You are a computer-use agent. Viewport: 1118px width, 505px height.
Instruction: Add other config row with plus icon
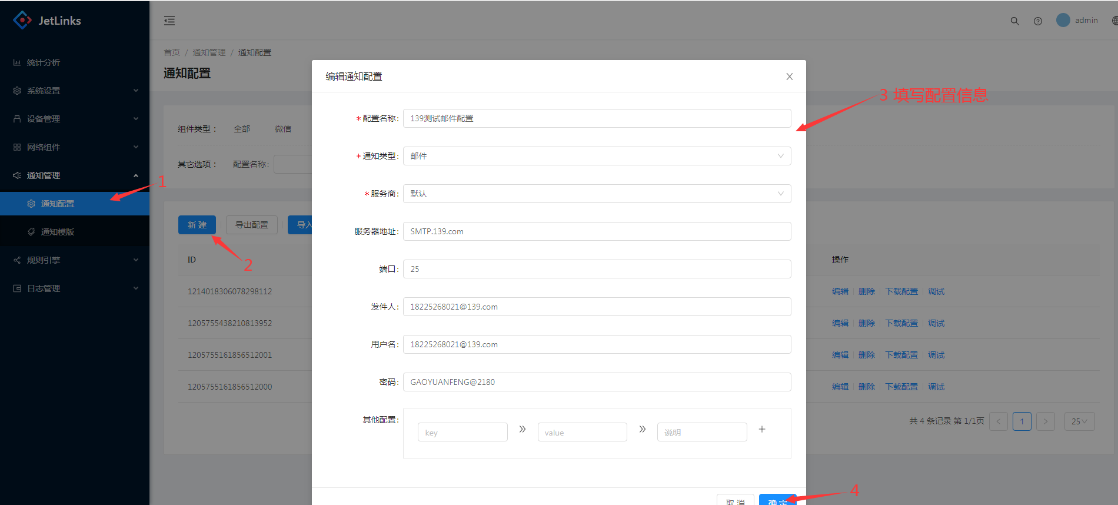tap(761, 429)
